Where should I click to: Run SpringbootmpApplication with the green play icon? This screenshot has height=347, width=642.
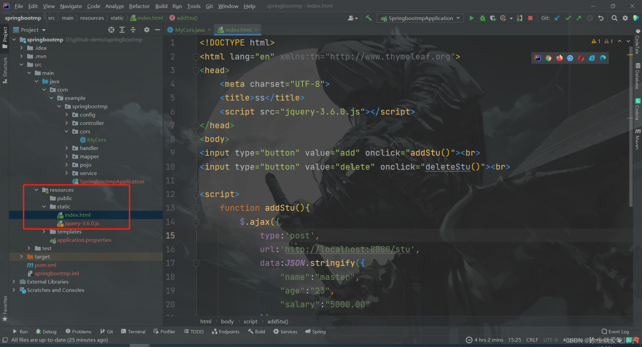[x=471, y=18]
